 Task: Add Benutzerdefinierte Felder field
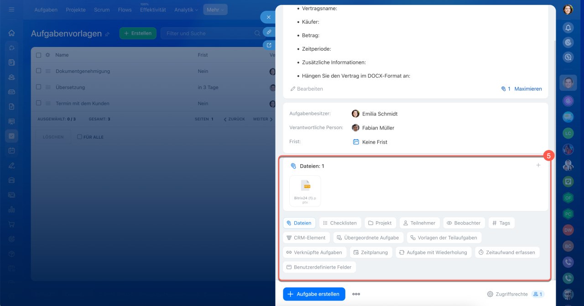[319, 267]
